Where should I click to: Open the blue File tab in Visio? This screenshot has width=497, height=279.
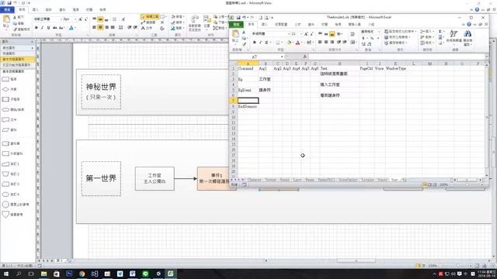click(x=7, y=10)
